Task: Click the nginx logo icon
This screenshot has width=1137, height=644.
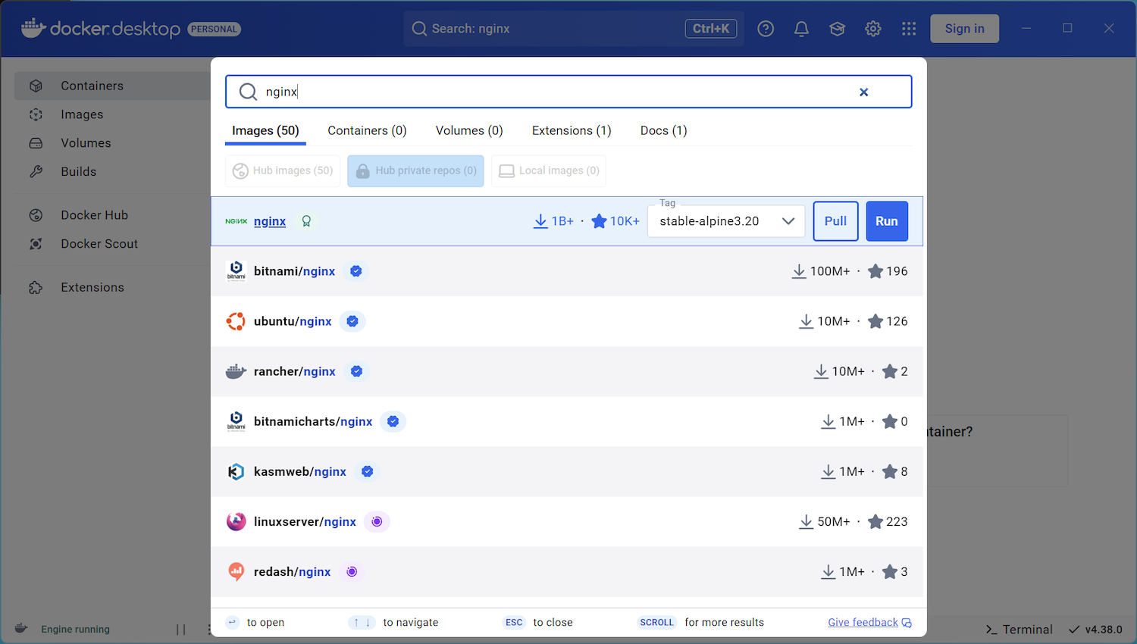Action: pos(236,221)
